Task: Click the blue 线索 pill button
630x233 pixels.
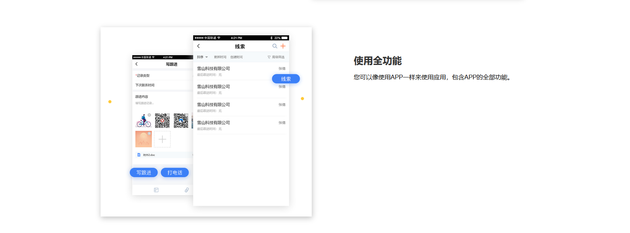Action: click(x=286, y=79)
